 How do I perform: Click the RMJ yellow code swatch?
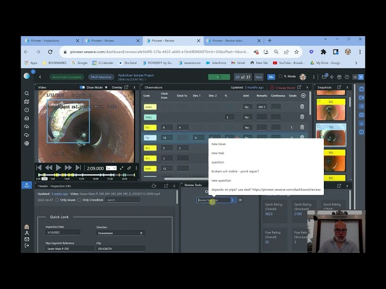150,169
